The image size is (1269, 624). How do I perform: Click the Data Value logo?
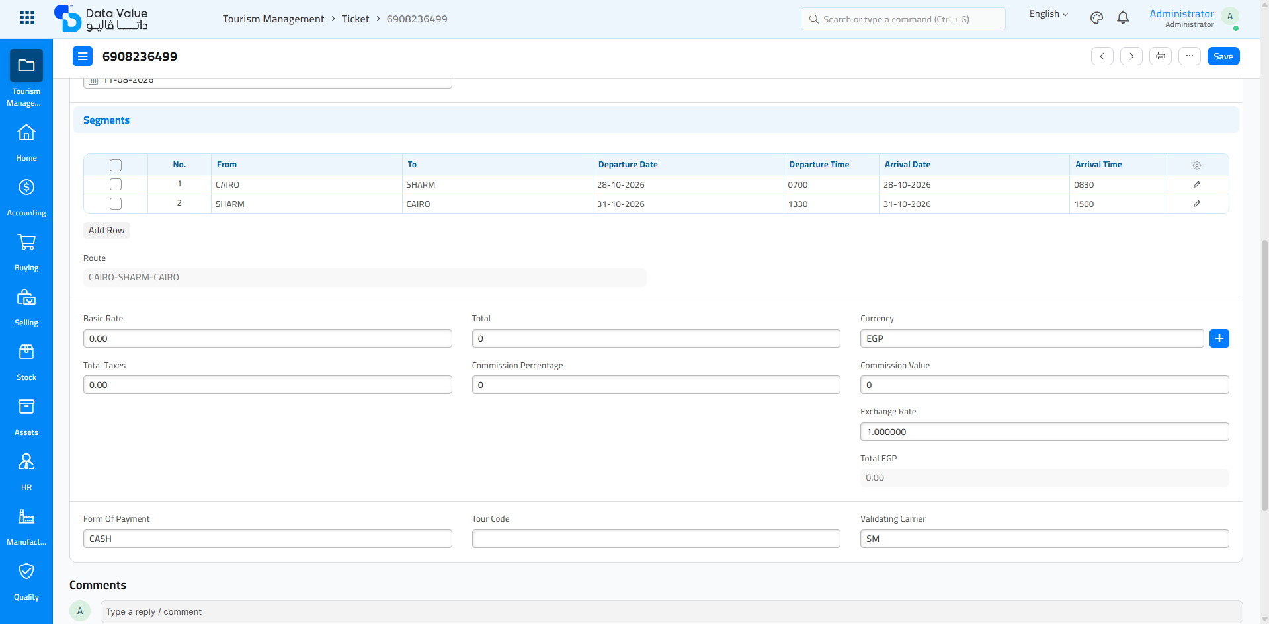point(101,19)
